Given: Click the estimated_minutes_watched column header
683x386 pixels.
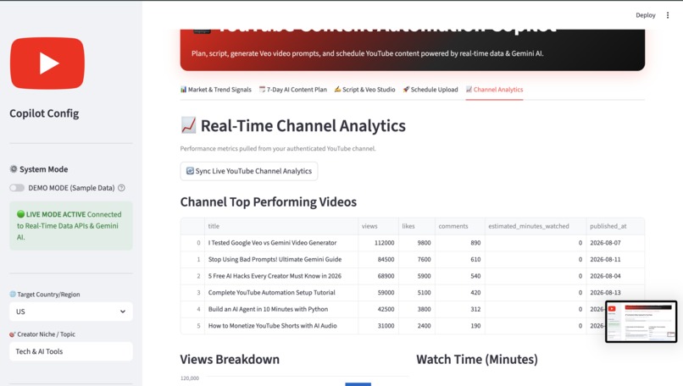Looking at the screenshot, I should coord(536,226).
